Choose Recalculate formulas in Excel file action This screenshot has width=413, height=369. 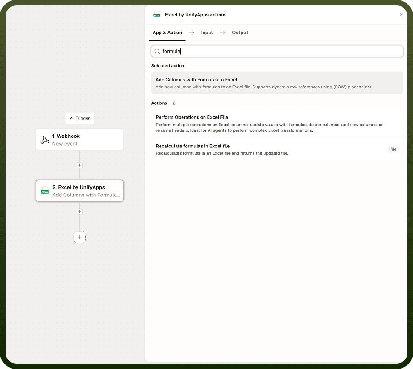click(277, 149)
